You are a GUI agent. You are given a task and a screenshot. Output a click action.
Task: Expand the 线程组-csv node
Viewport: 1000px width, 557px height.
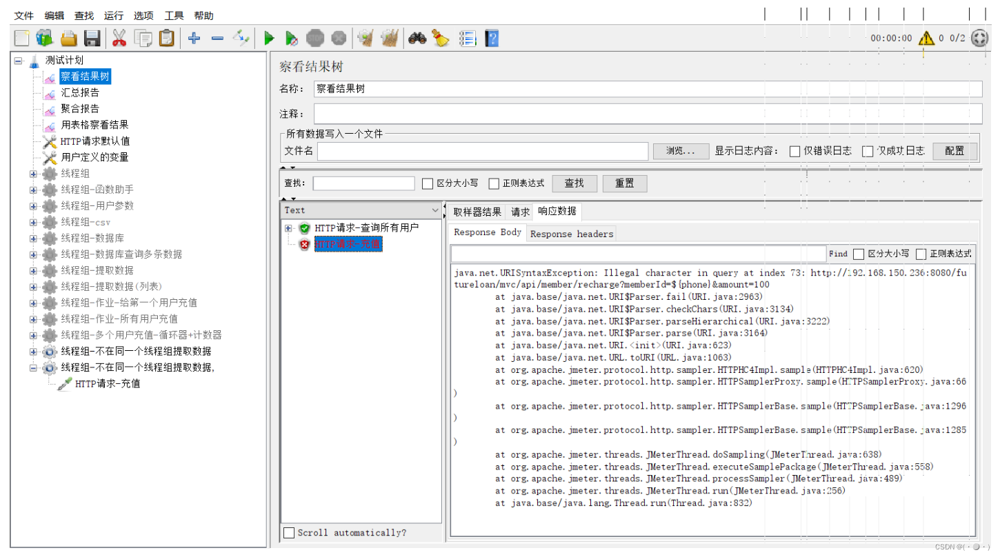33,222
